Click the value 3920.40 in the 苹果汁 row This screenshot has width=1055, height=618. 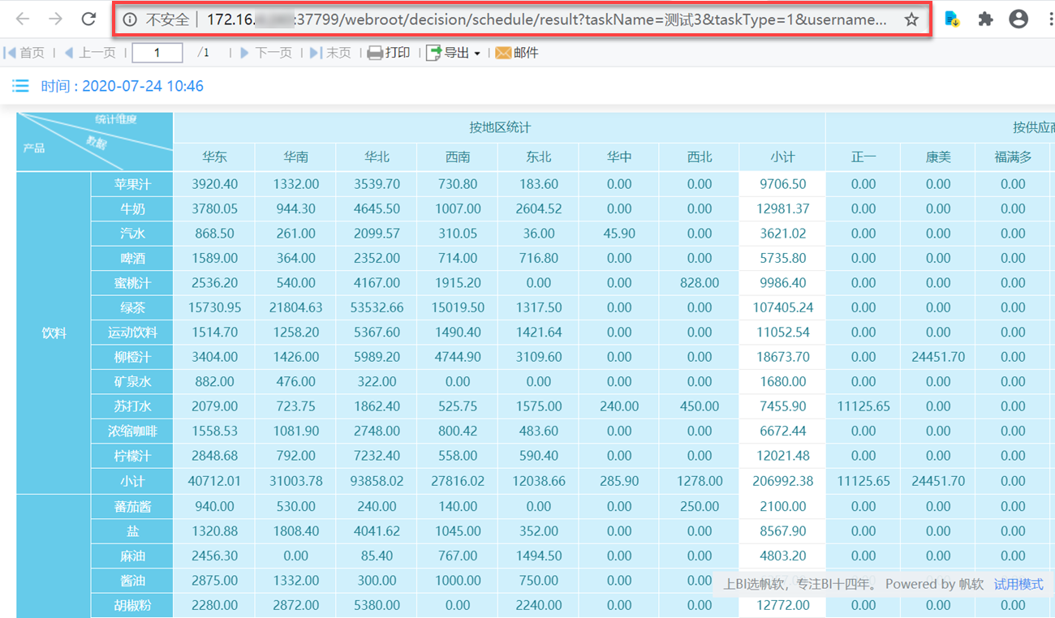[x=214, y=184]
